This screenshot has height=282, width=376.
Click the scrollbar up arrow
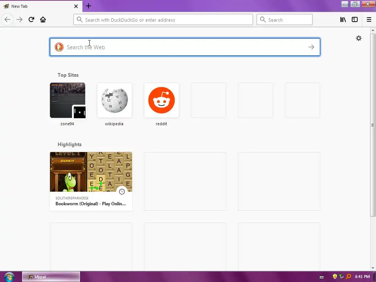click(373, 30)
